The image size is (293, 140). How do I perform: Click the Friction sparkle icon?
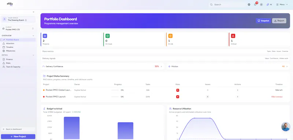click(169, 66)
